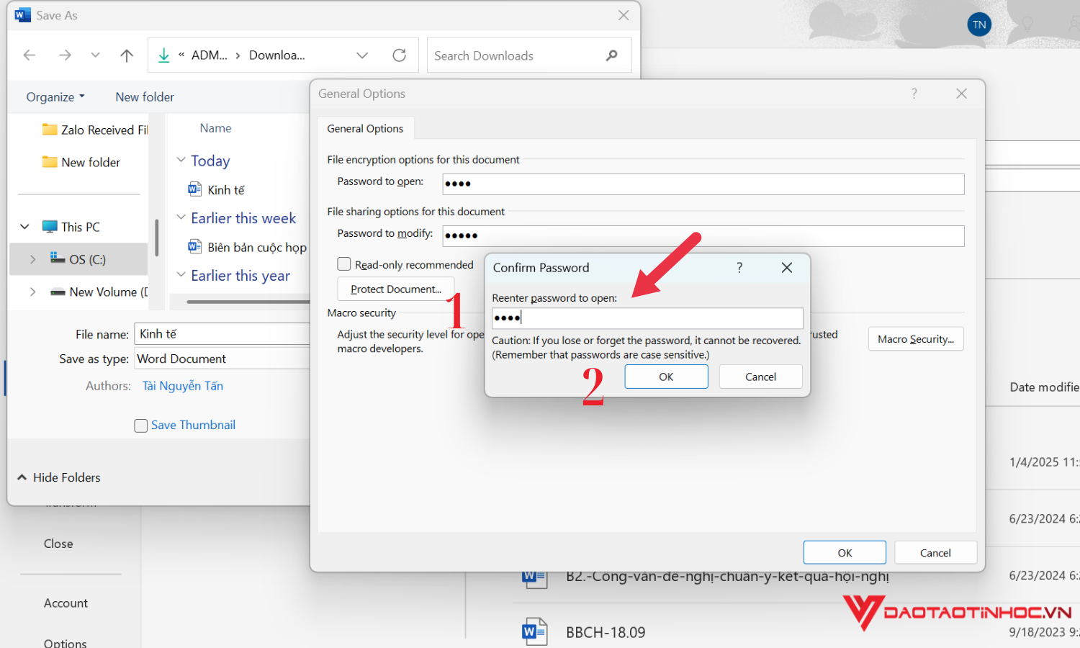This screenshot has height=648, width=1080.
Task: Click the TN user account avatar
Action: [979, 24]
